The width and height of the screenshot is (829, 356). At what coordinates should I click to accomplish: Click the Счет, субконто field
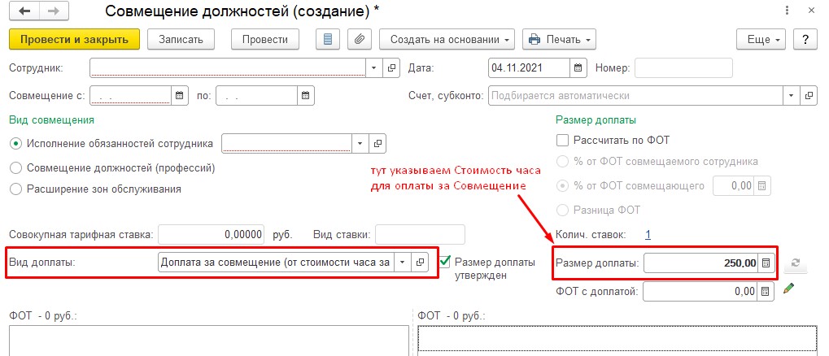point(635,96)
